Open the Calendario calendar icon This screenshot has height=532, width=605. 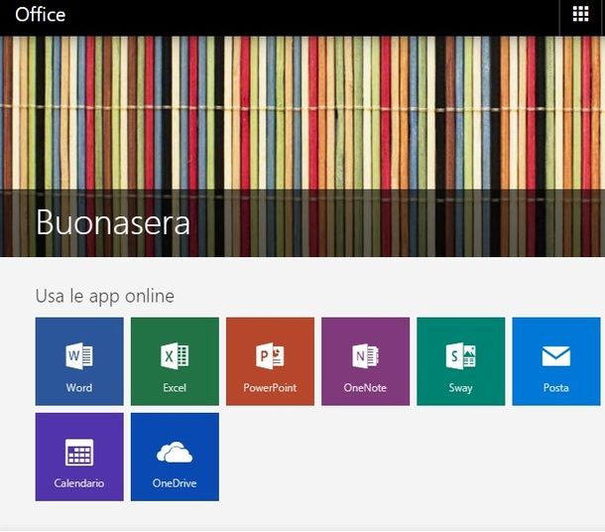click(78, 453)
